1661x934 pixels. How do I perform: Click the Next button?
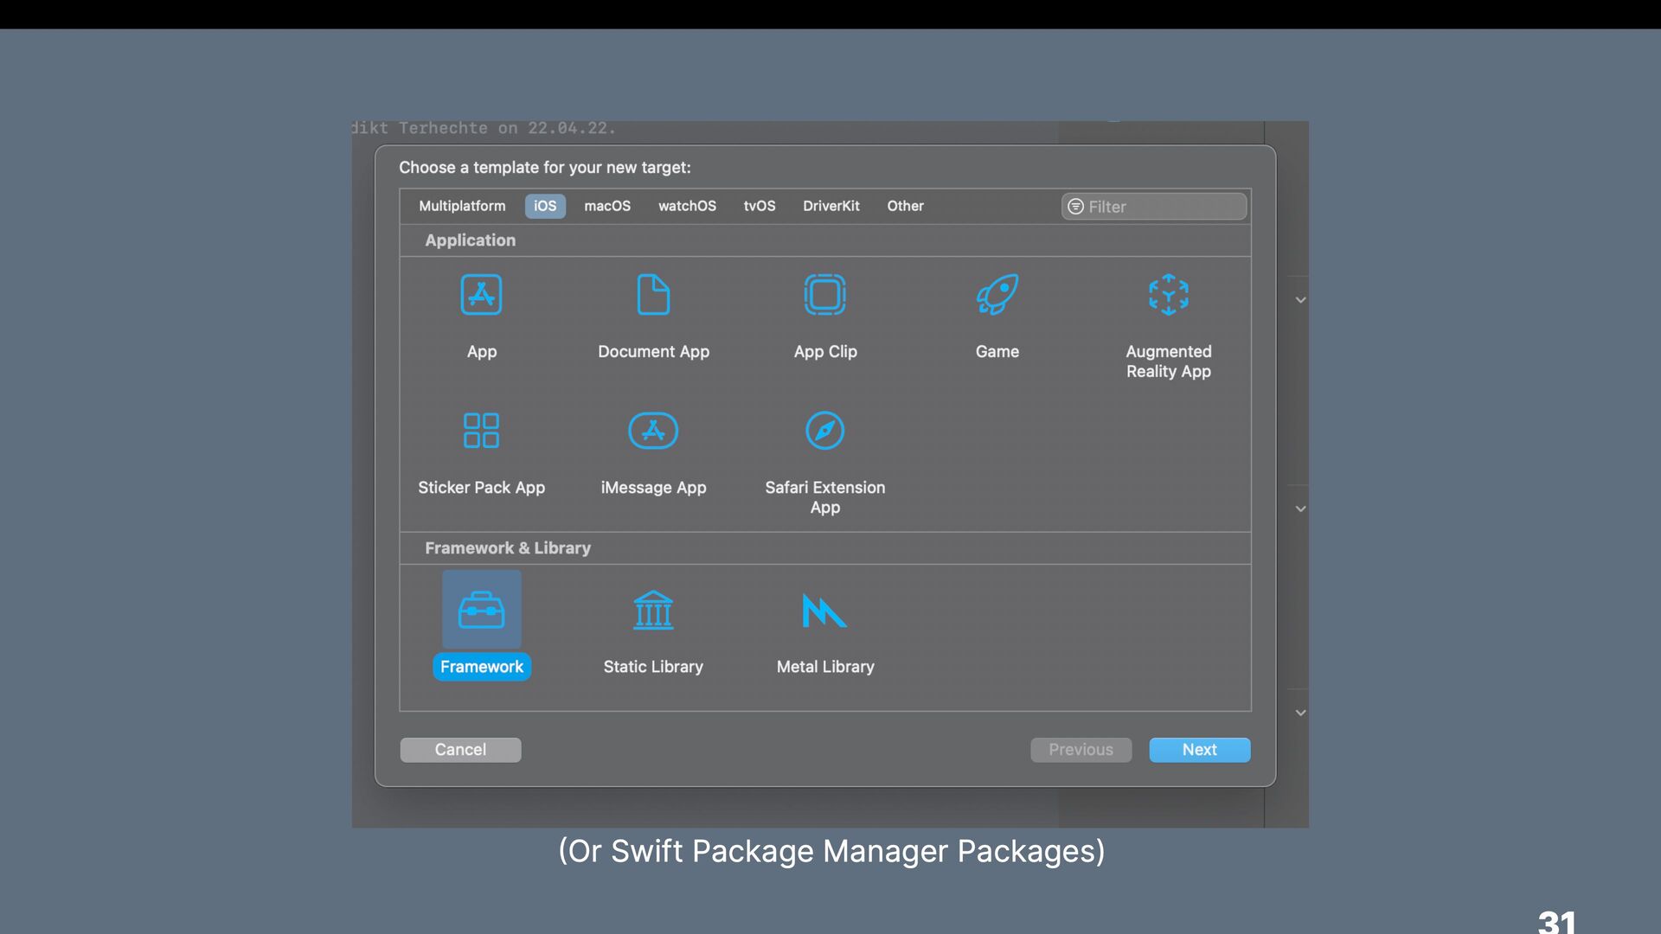pyautogui.click(x=1199, y=750)
